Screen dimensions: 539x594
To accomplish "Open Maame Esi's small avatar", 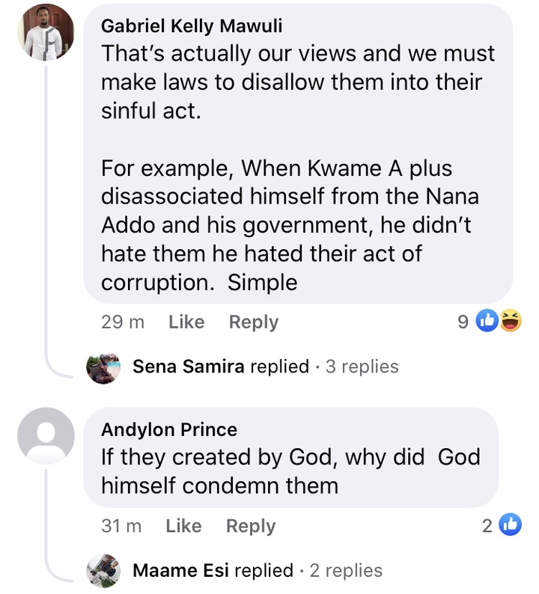I will click(104, 571).
